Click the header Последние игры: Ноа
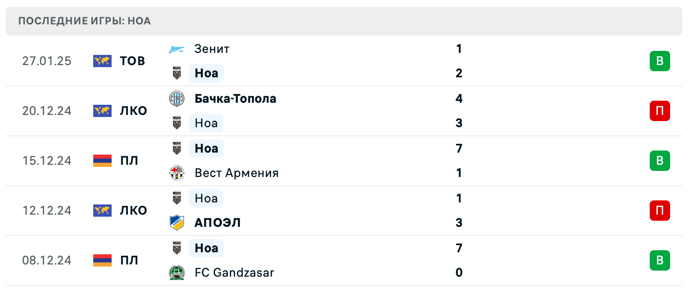691x296 pixels. pos(85,21)
